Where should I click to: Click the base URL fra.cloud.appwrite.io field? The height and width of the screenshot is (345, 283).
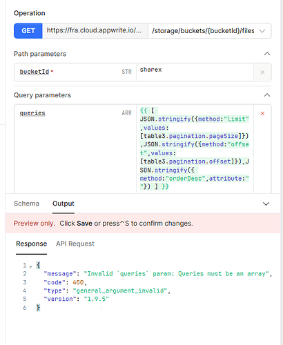95,30
